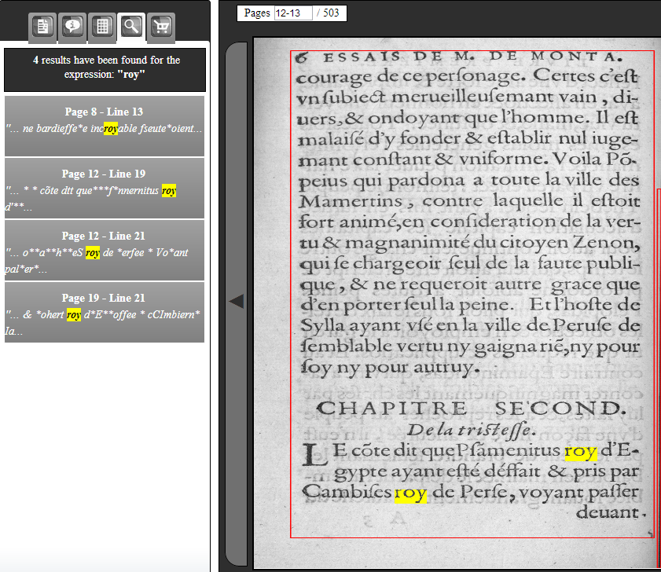
Task: Click the page number input field
Action: pyautogui.click(x=293, y=13)
